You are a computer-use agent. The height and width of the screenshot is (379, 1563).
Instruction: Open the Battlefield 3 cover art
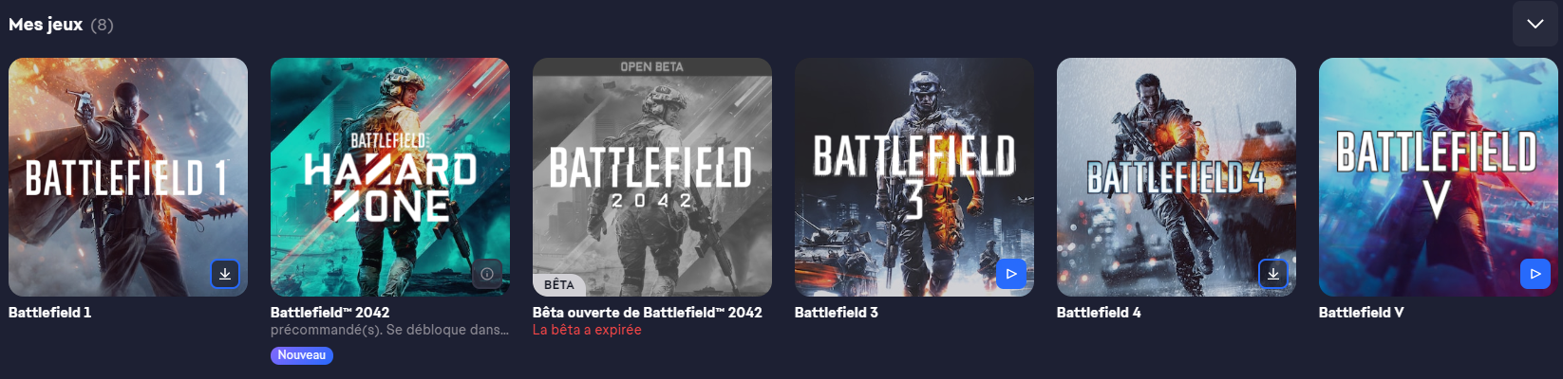[914, 177]
